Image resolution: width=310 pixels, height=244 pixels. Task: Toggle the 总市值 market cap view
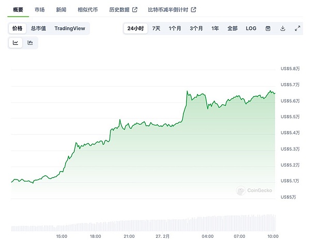click(38, 28)
